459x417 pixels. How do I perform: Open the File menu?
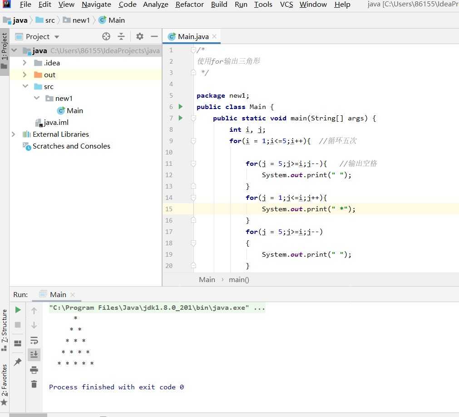25,5
